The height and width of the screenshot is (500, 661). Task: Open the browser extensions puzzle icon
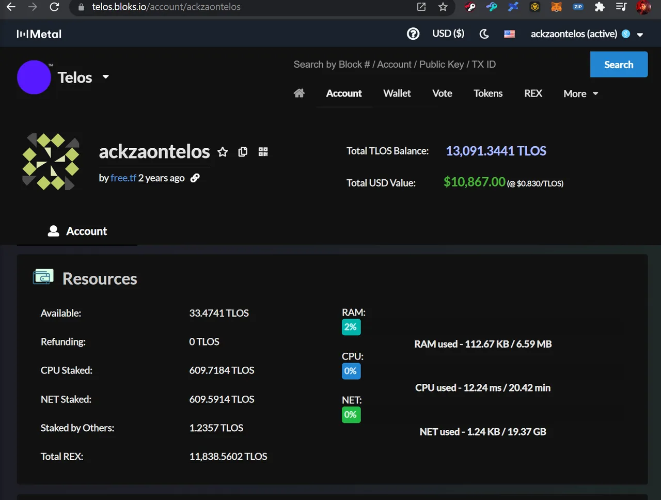click(600, 7)
